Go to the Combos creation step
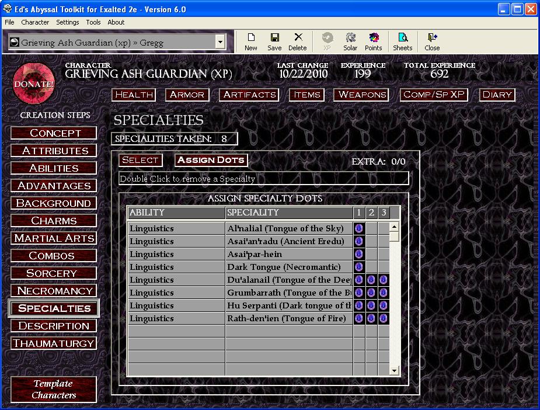 tap(54, 256)
